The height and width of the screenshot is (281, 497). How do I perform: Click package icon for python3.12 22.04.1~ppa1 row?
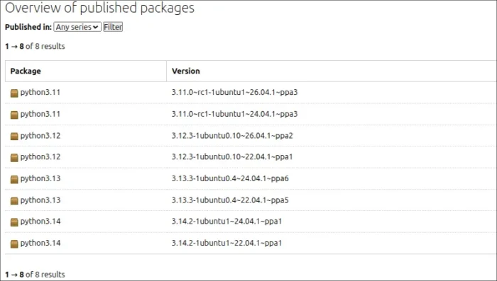(14, 157)
